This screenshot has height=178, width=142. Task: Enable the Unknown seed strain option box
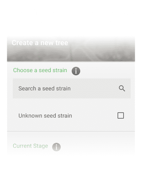121,115
